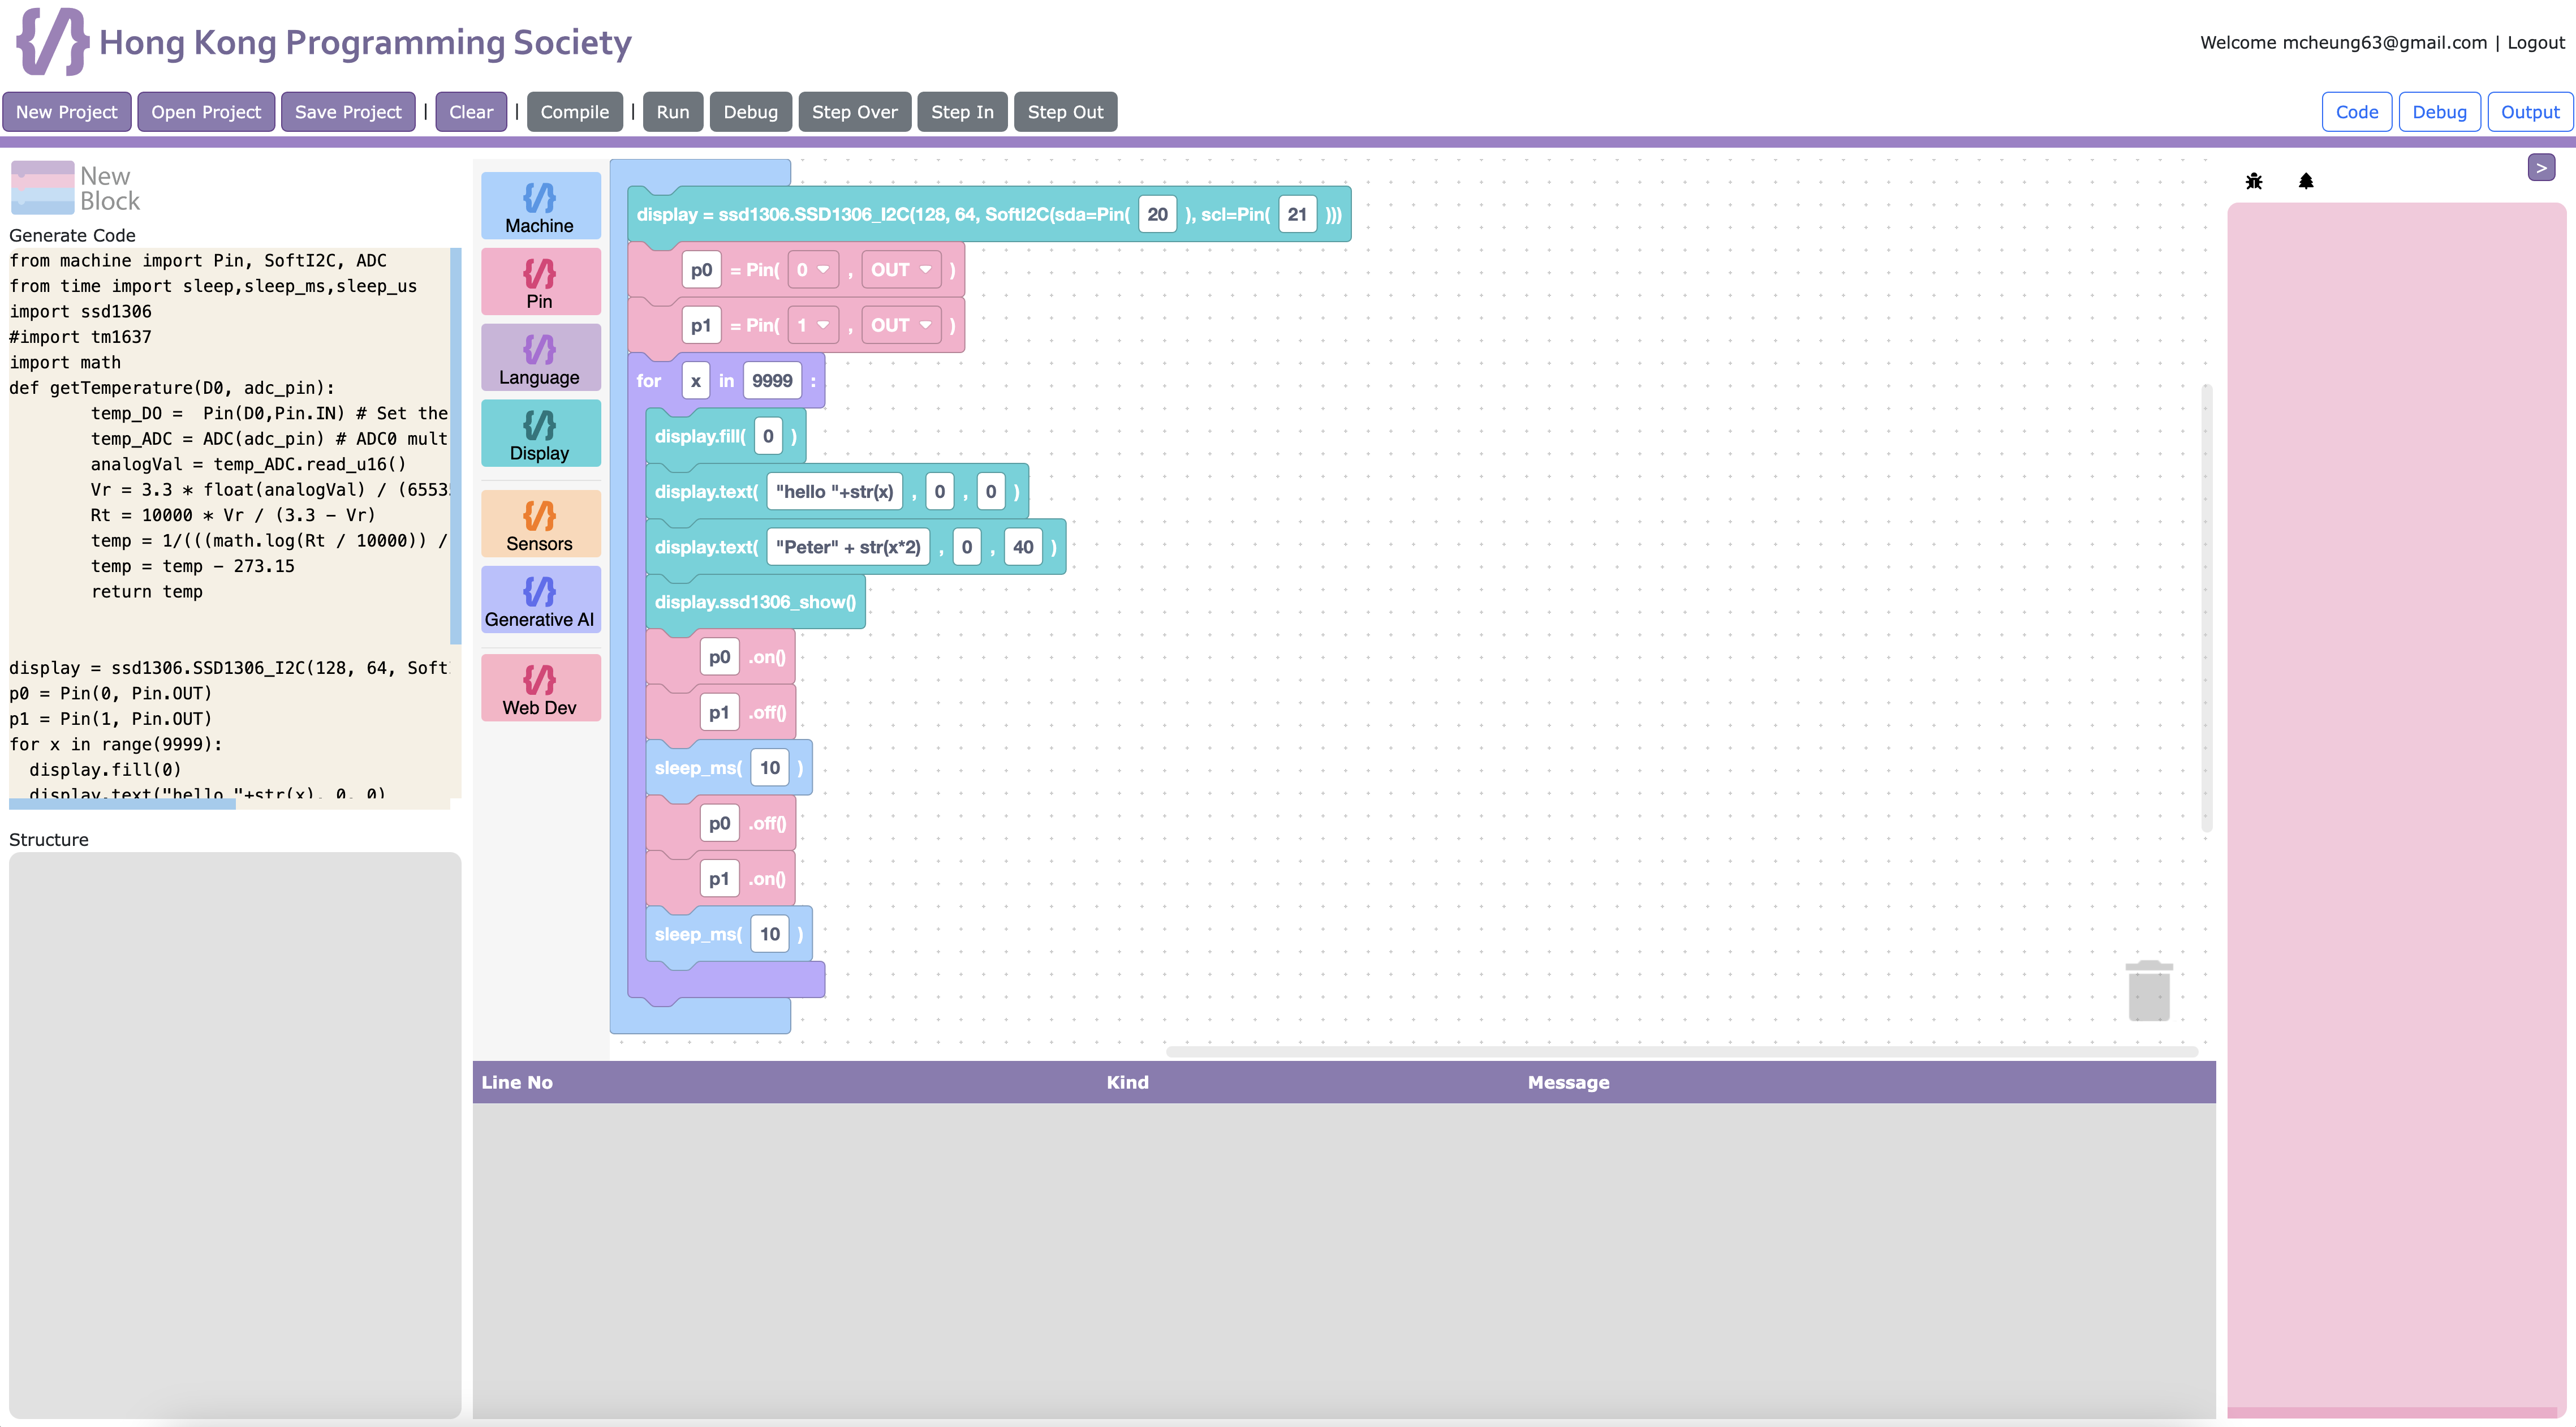Open p1 pin mode OUT dropdown
The width and height of the screenshot is (2576, 1427).
901,325
